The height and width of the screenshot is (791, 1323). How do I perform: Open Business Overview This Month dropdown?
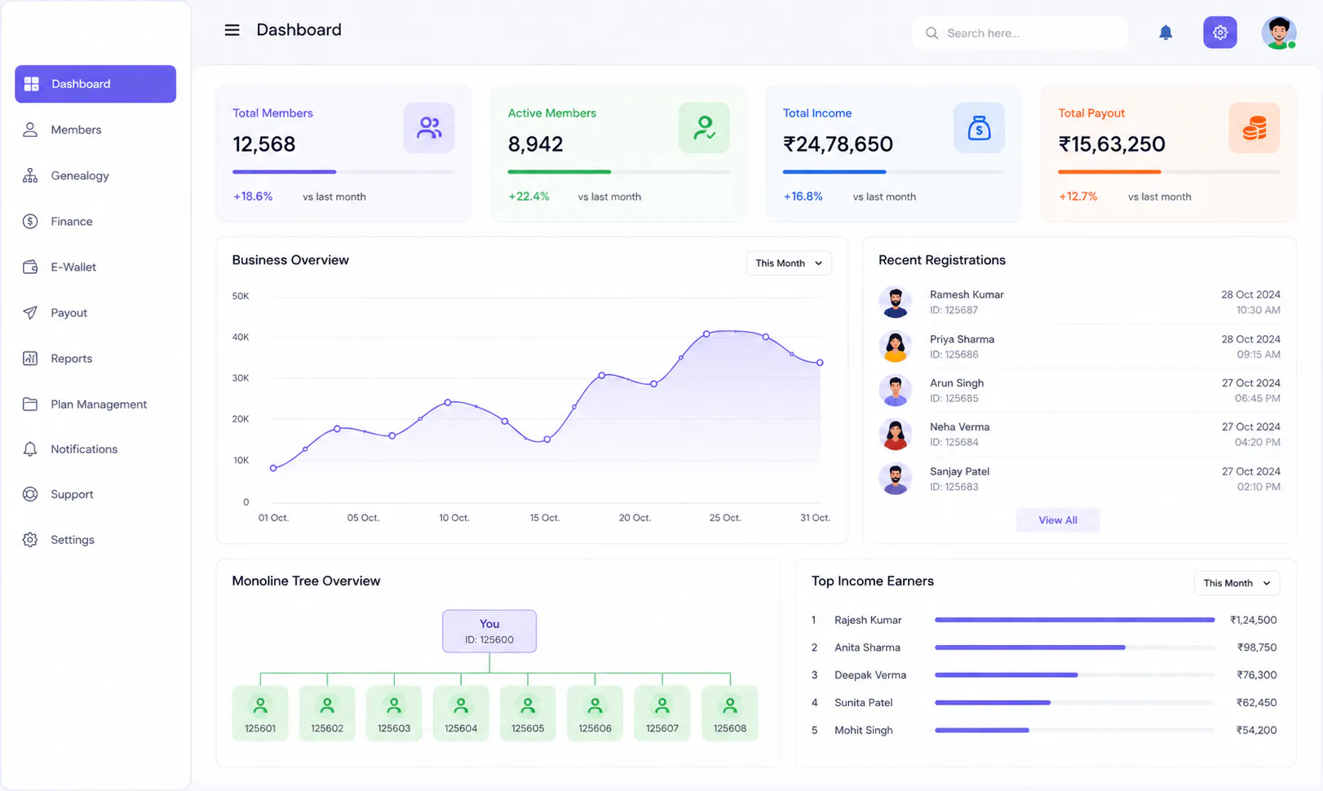tap(789, 263)
